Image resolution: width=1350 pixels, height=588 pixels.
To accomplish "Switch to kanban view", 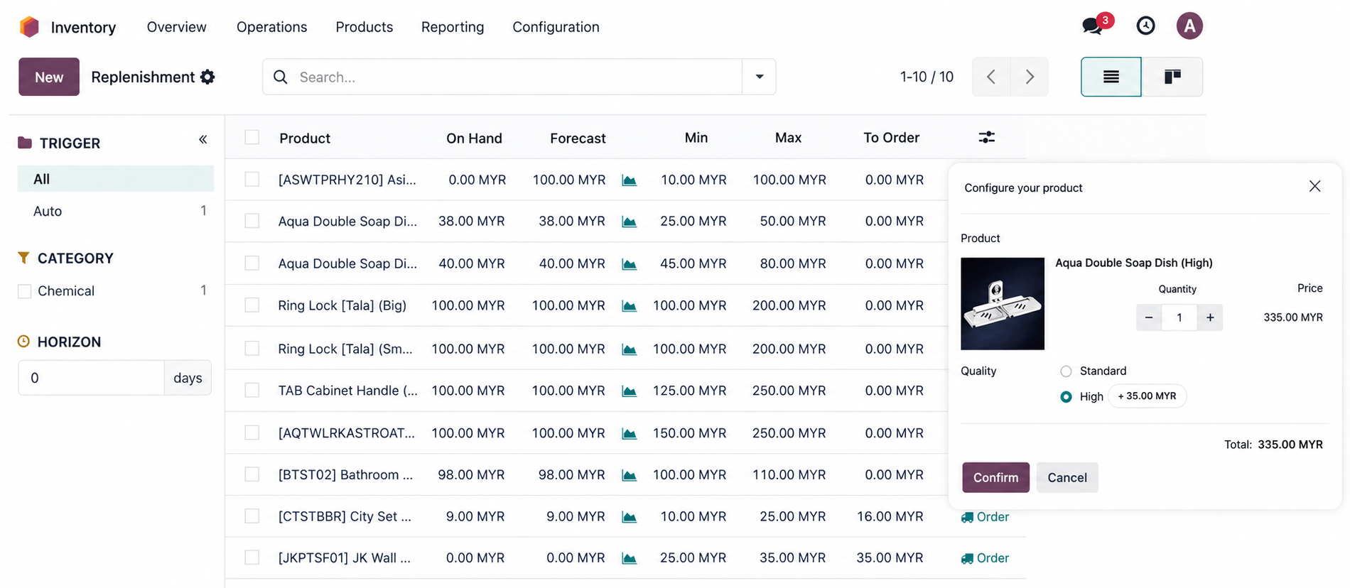I will (1172, 77).
